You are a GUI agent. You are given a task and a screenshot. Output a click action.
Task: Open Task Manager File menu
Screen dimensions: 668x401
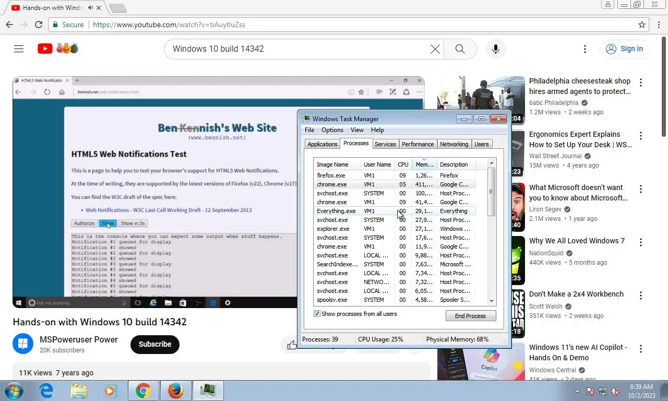(x=309, y=130)
